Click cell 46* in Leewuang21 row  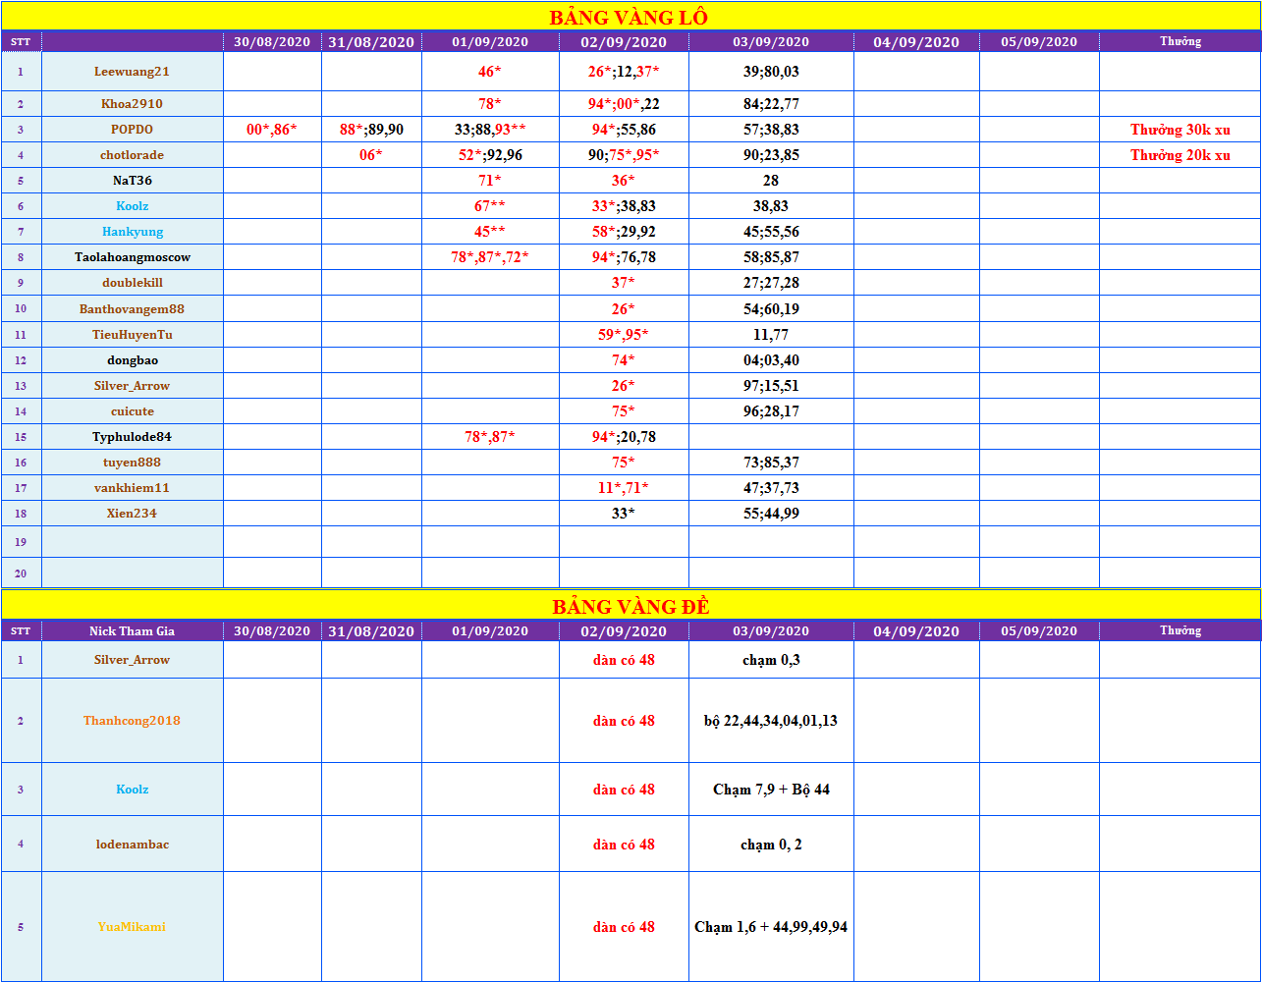(x=490, y=72)
